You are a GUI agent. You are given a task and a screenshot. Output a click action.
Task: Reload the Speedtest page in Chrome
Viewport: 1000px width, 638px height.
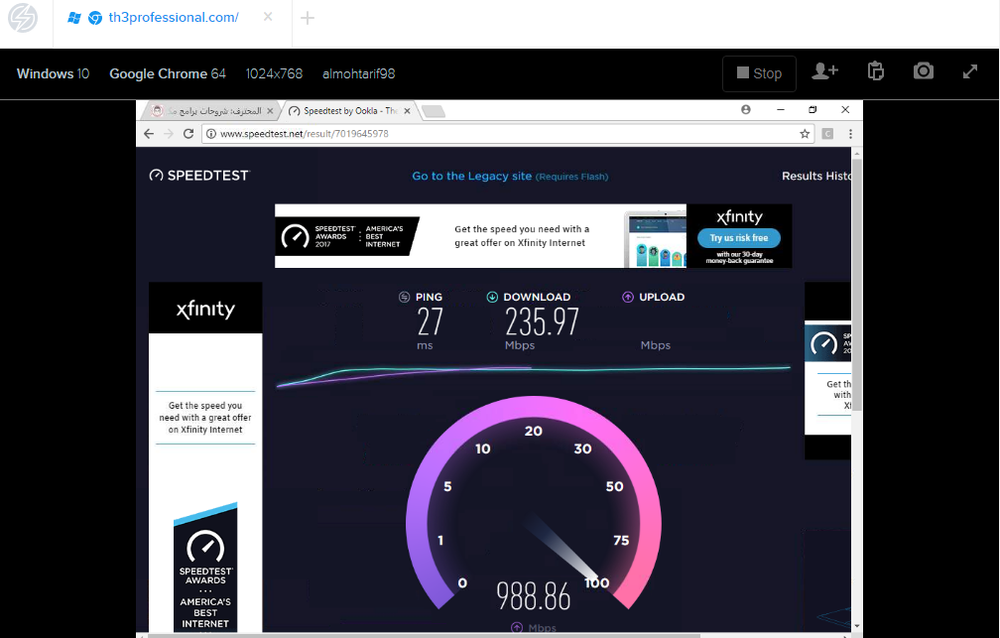pos(187,133)
